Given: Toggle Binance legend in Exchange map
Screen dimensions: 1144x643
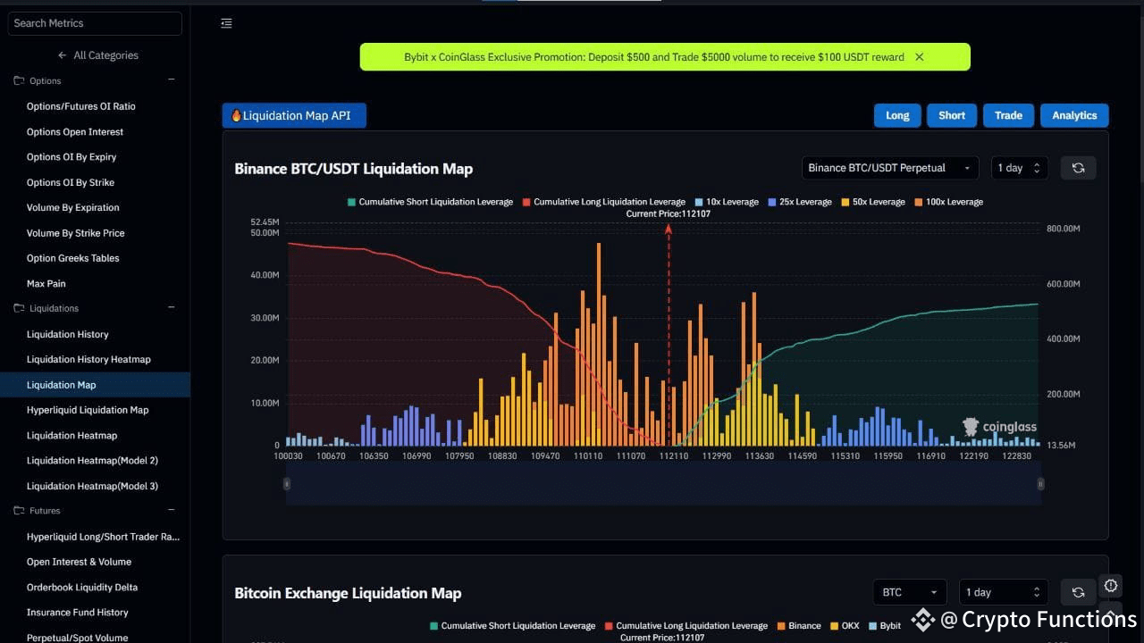Looking at the screenshot, I should tap(798, 626).
